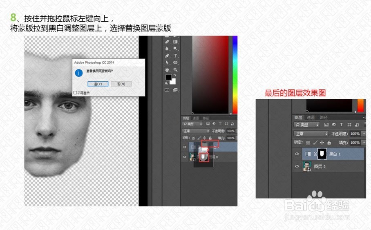Hide 图层 0 eye icon in final-result panel
This screenshot has height=230, width=371.
click(297, 166)
